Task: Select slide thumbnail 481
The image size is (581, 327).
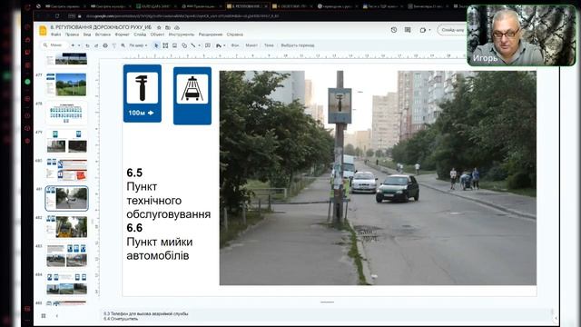Action: coord(66,198)
